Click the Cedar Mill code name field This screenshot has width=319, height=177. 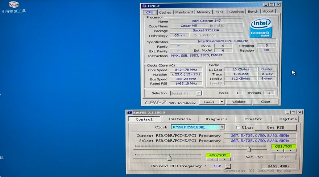point(188,26)
